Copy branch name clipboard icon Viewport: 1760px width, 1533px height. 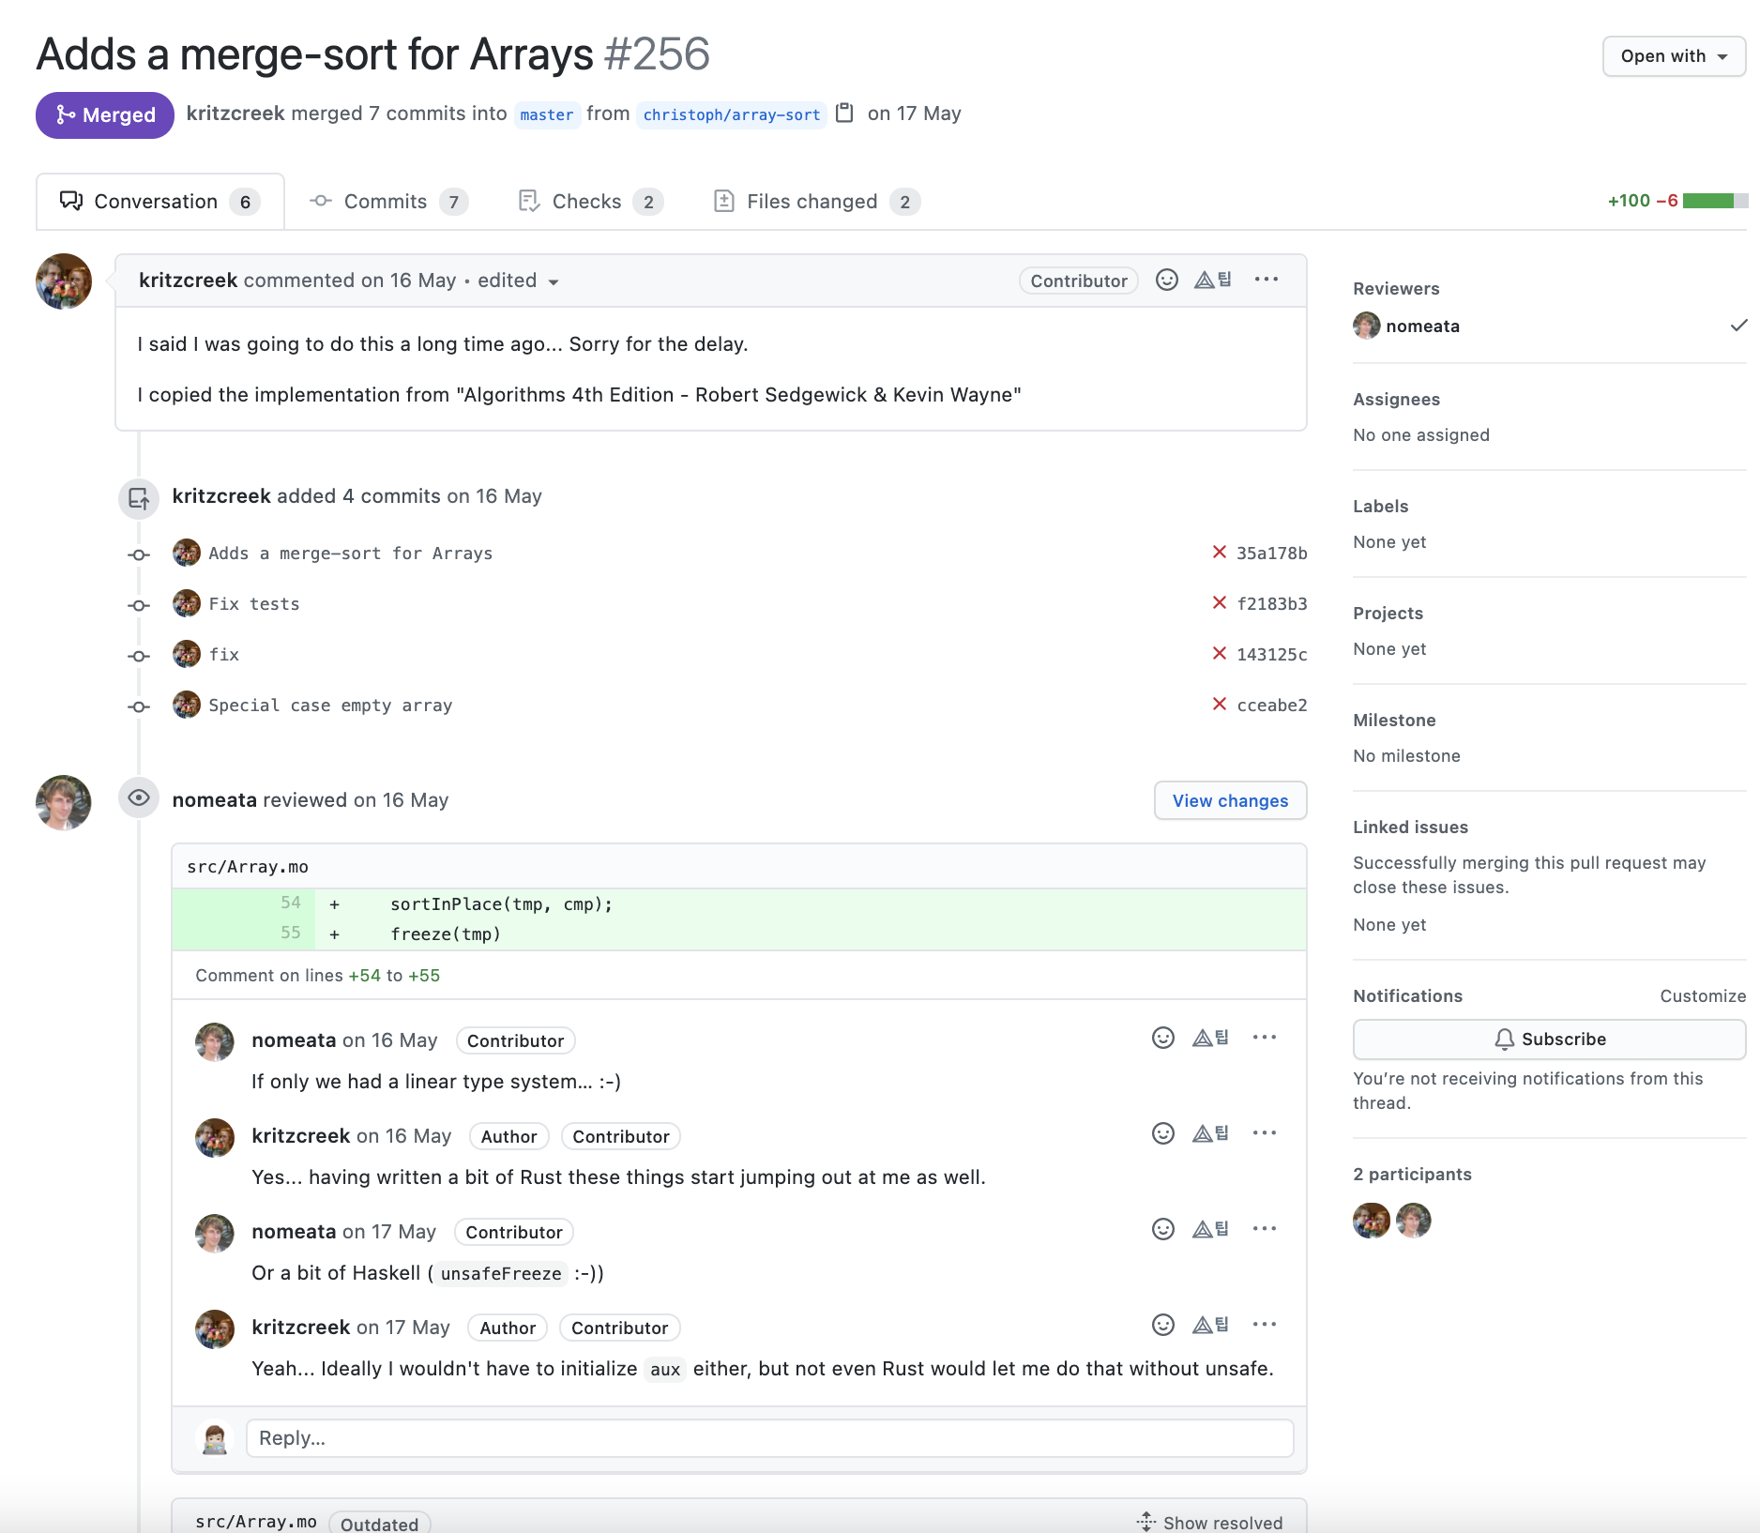844,113
